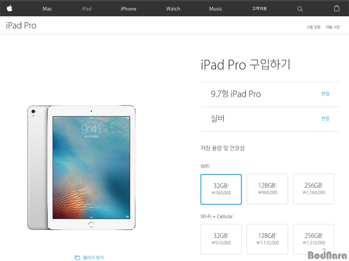Screen dimensions: 349x261
Task: Open the search magnifier icon
Action: [300, 9]
